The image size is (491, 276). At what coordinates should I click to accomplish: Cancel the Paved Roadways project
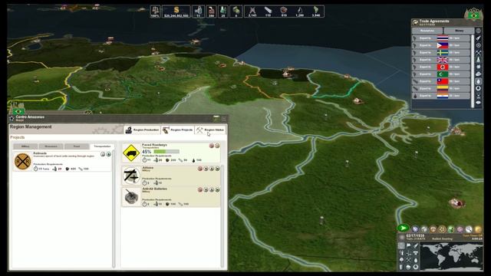[x=212, y=146]
